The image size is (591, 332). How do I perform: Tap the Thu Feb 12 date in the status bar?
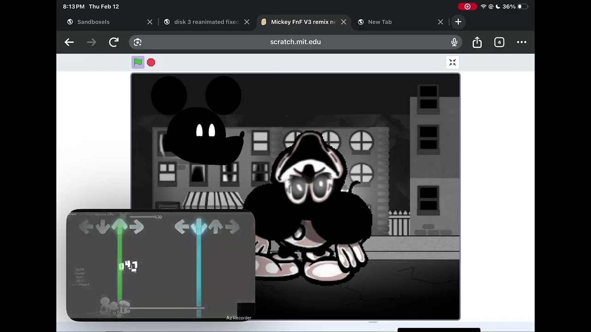click(x=104, y=6)
